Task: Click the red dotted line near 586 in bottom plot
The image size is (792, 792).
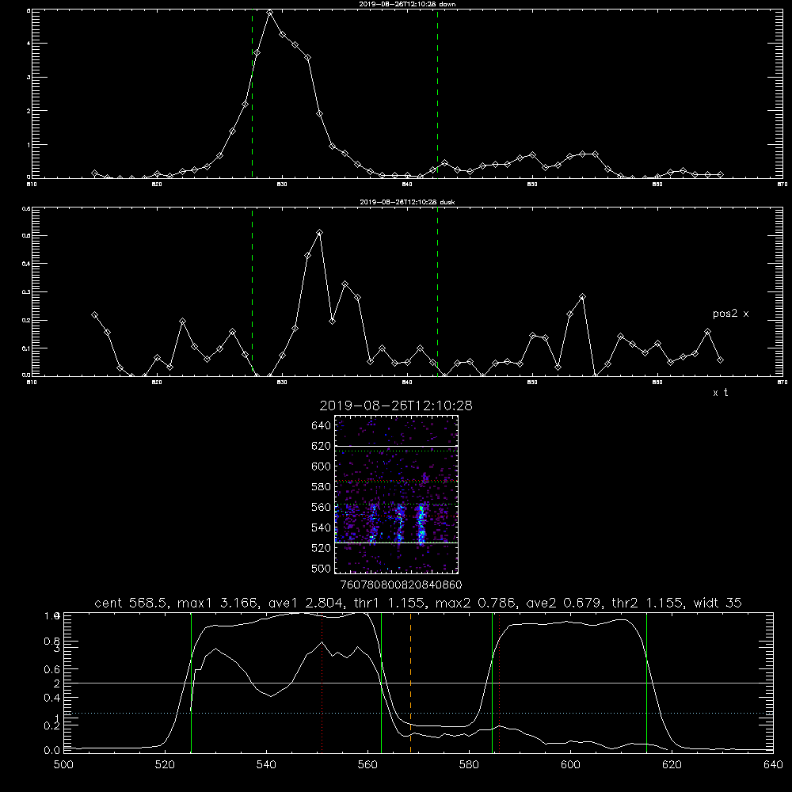Action: click(x=500, y=682)
